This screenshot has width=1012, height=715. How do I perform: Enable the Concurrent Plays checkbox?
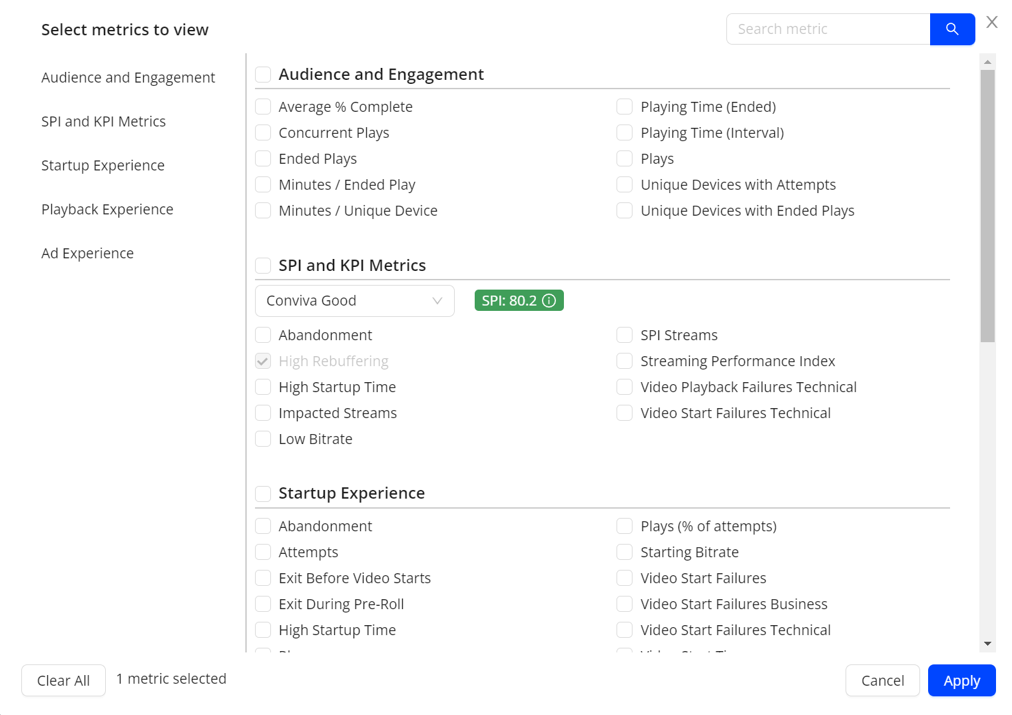[263, 133]
